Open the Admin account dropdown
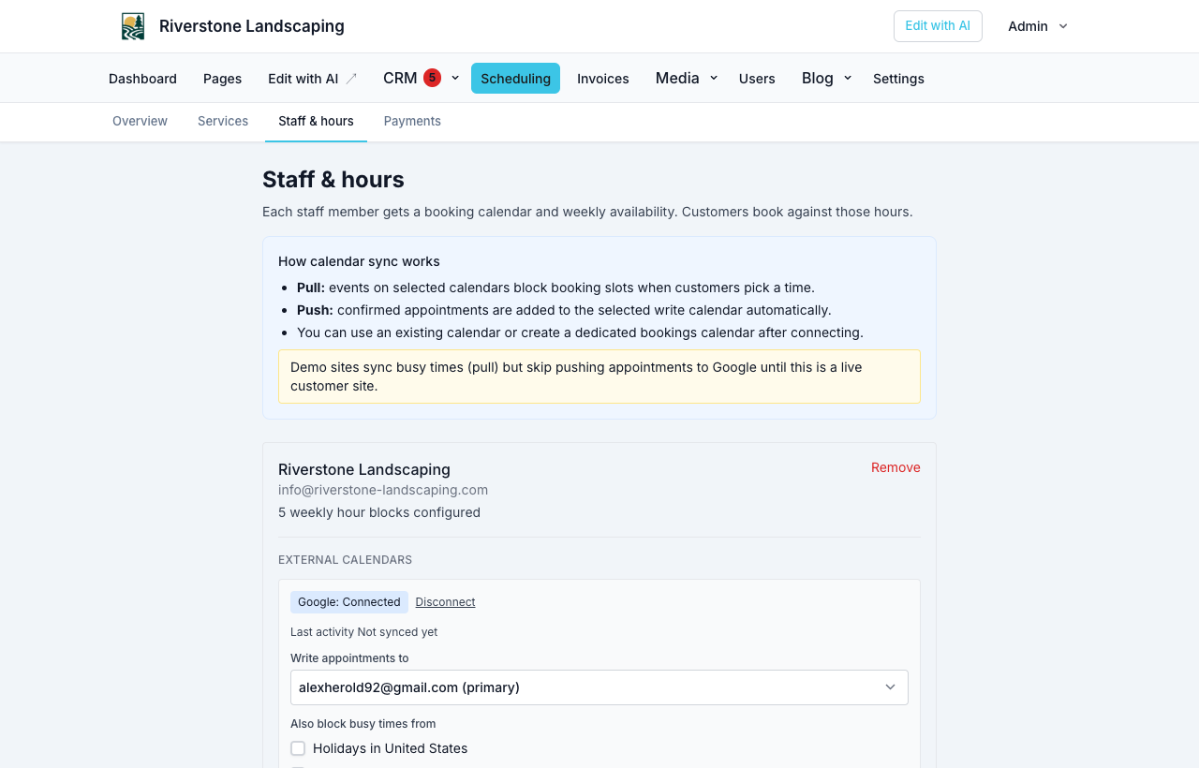The image size is (1199, 768). 1038,26
